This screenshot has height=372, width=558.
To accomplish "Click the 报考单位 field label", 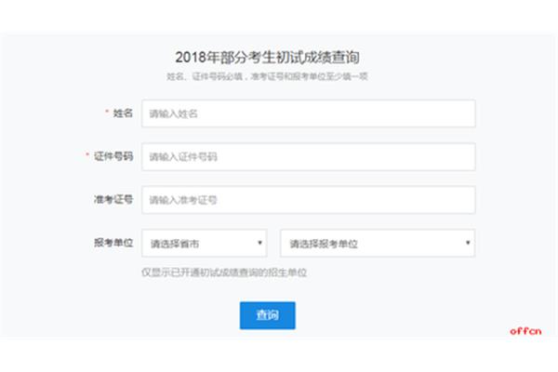I will [x=113, y=243].
